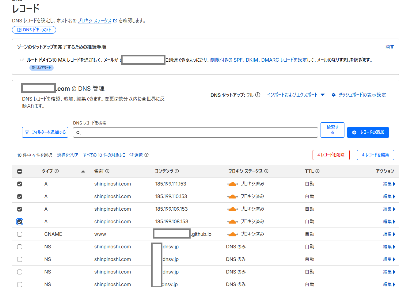Click the 新しいアラート badge
Screen dimensions: 414x287
pos(41,68)
